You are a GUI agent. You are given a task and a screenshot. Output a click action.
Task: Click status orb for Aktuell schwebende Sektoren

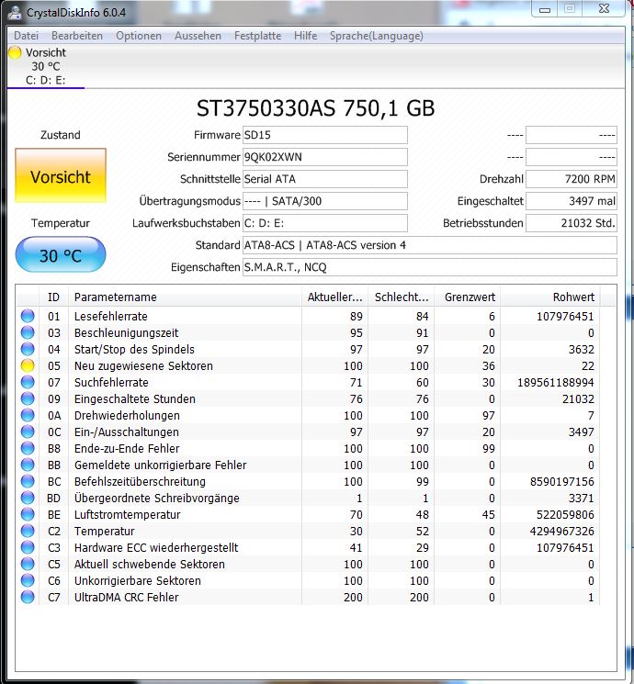coord(28,564)
